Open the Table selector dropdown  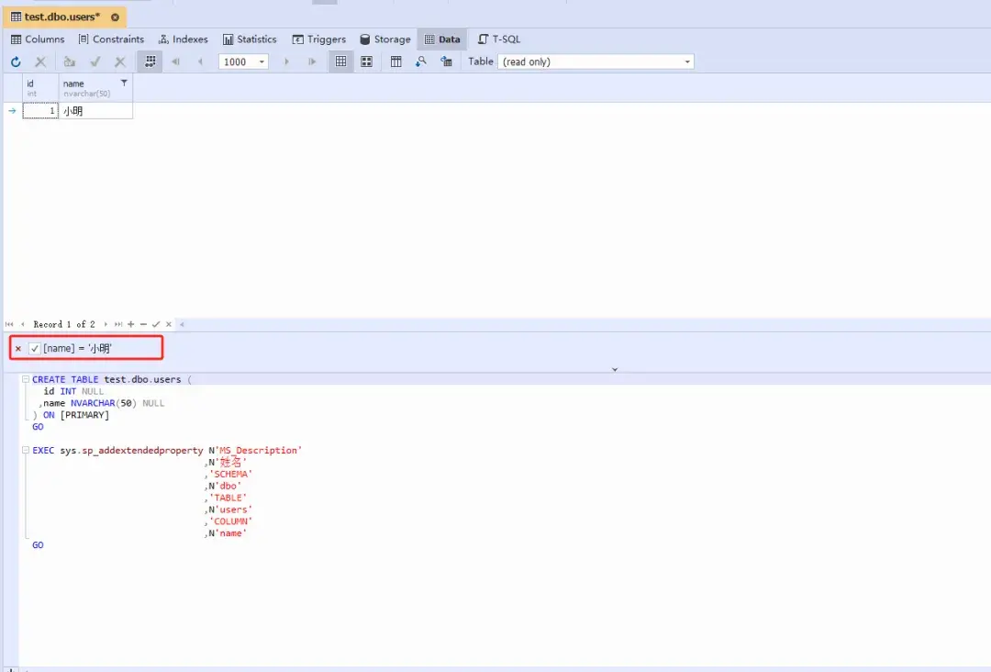(686, 62)
